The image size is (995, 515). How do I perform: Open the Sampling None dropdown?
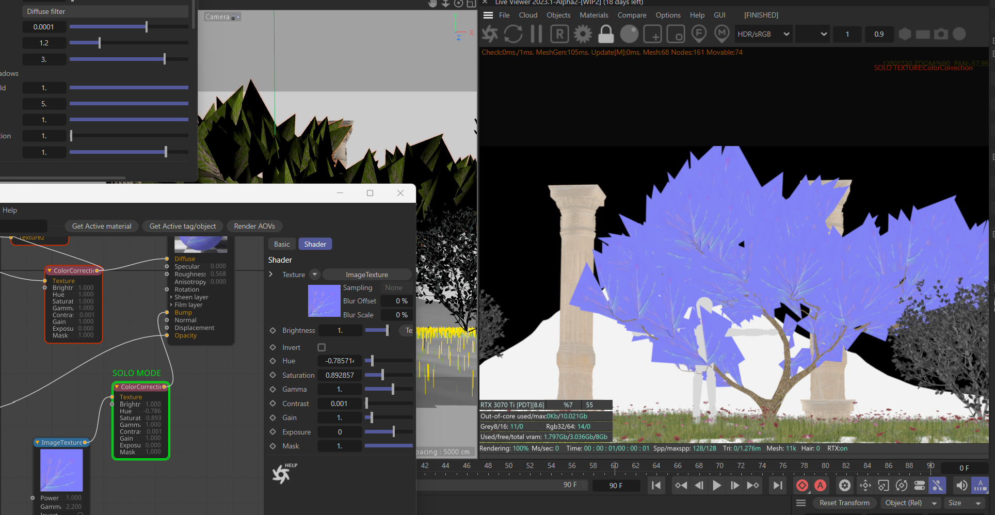point(397,287)
